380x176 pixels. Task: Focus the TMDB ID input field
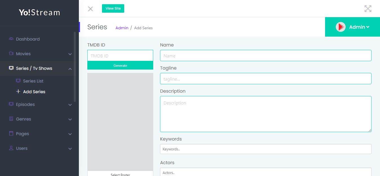pos(120,56)
